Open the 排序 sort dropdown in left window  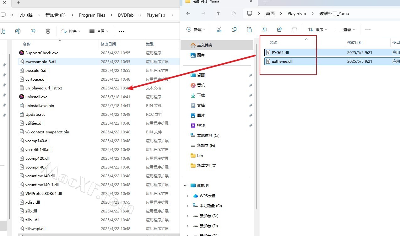[71, 31]
